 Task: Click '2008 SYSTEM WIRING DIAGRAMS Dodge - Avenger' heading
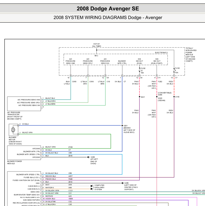(x=108, y=18)
